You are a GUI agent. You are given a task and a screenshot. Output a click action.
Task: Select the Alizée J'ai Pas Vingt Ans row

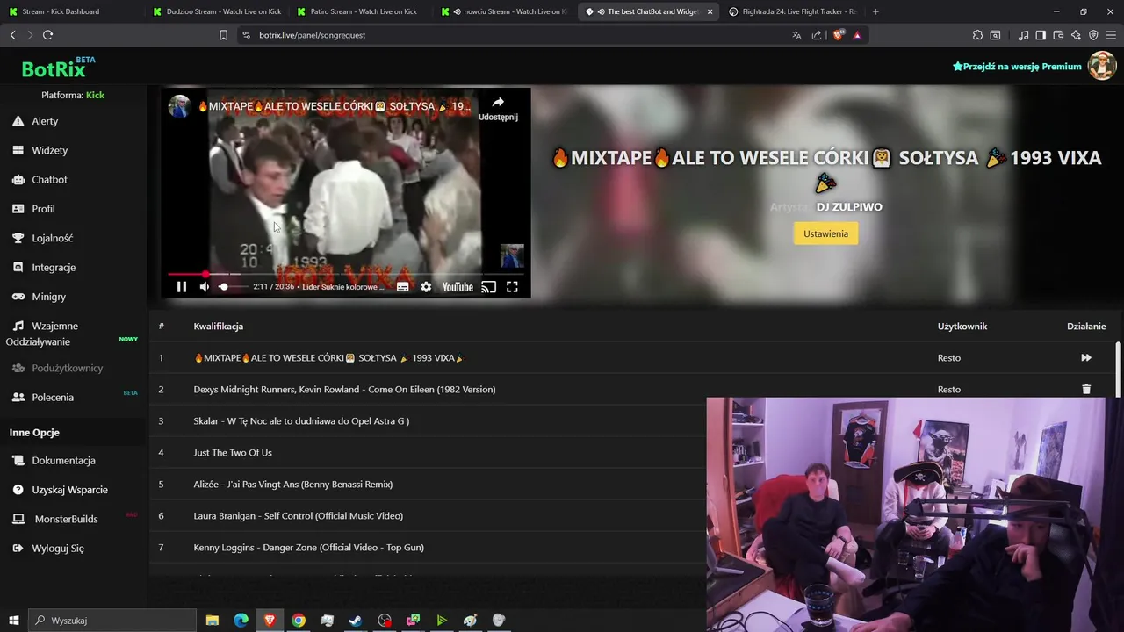(x=428, y=484)
